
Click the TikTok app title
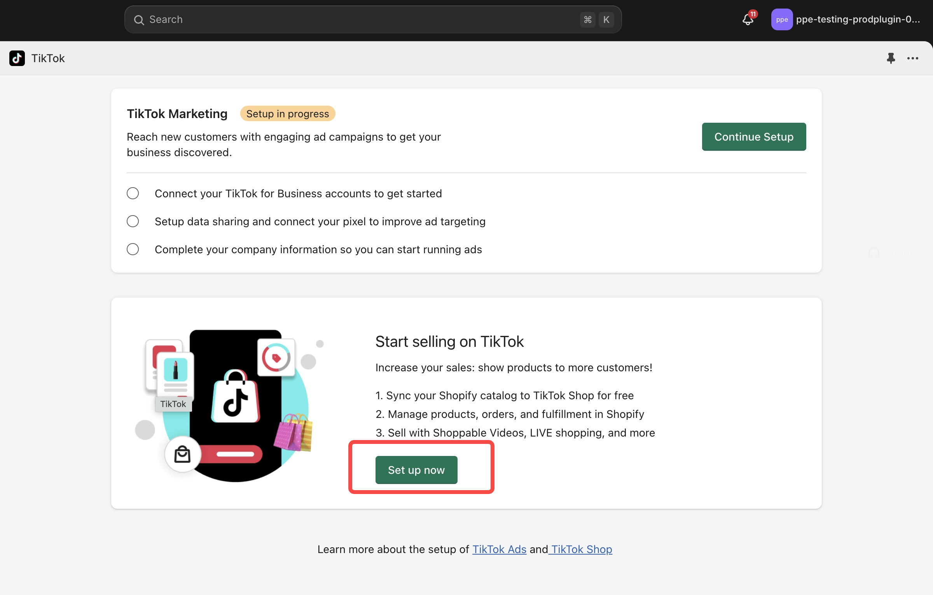pyautogui.click(x=48, y=58)
